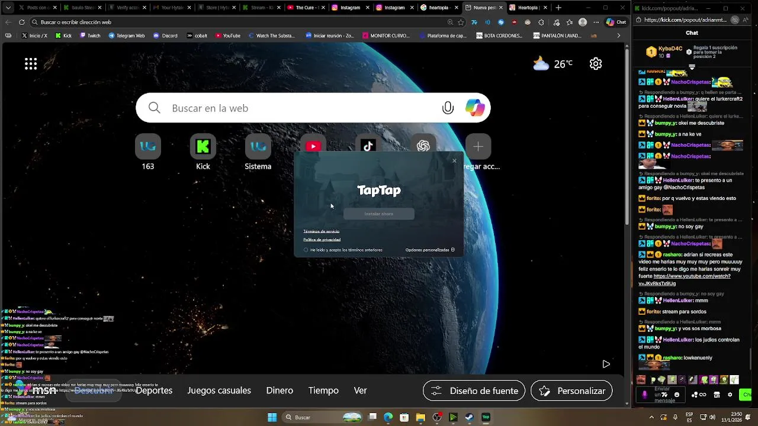Open OBS Studio from the taskbar

tap(437, 417)
